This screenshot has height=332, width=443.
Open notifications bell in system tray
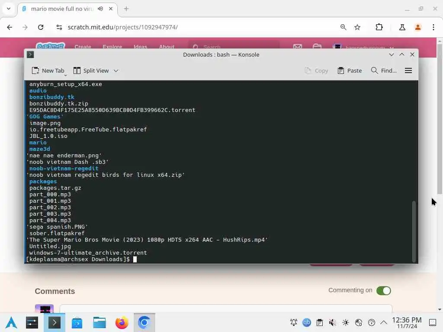coord(294,322)
